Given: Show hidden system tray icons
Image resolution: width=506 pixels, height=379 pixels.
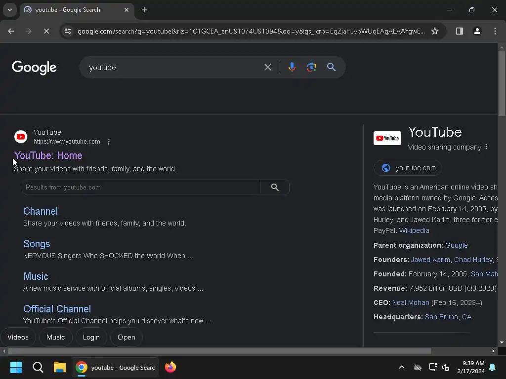Looking at the screenshot, I should 402,367.
